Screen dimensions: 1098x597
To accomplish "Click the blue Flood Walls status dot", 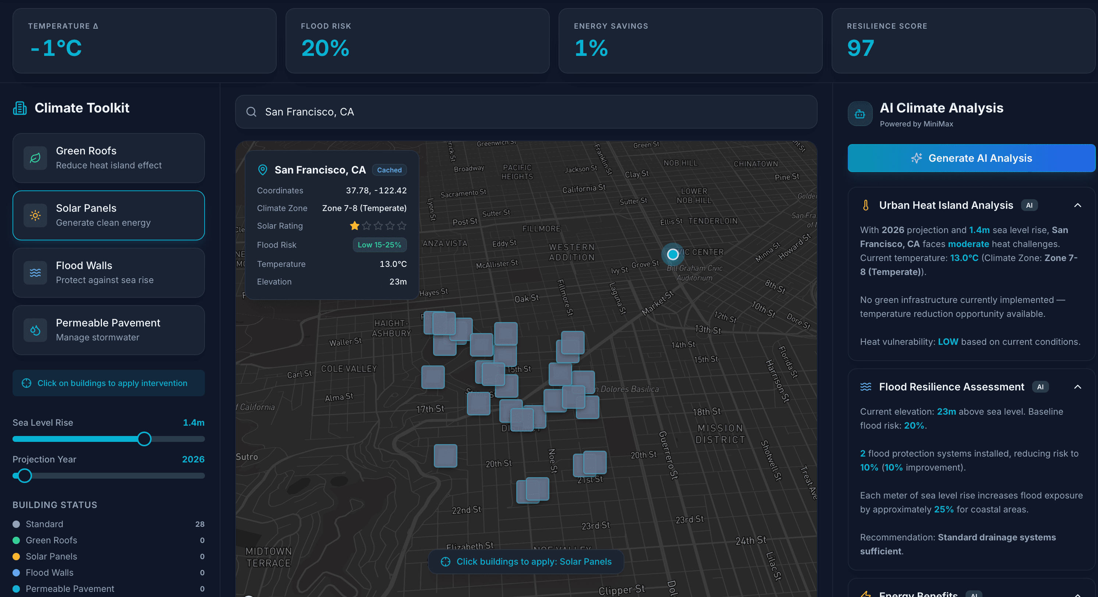I will pos(16,573).
